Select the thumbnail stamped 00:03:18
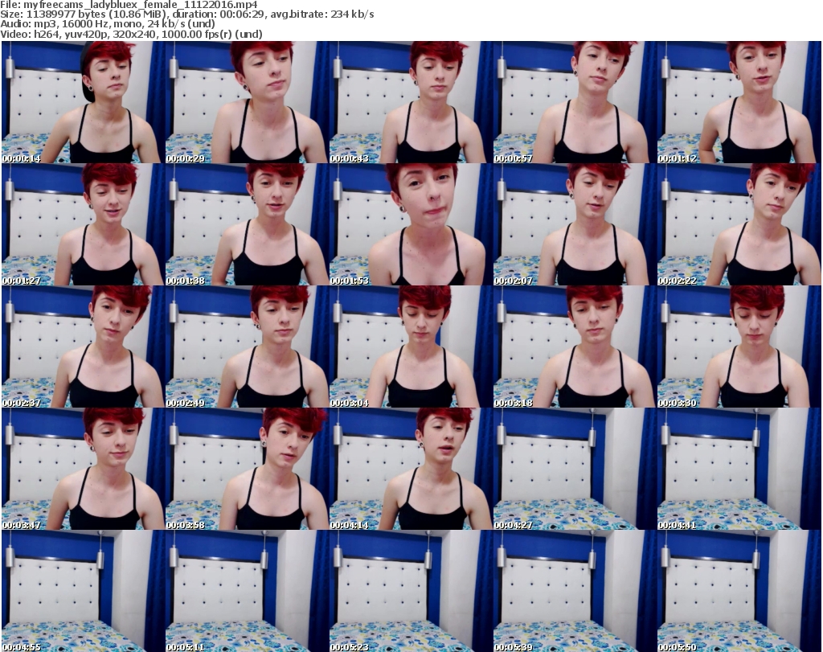823x652 pixels. (x=575, y=347)
